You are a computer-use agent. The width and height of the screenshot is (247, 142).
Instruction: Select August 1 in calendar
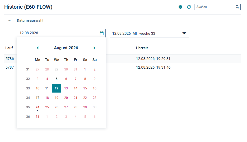(85, 69)
